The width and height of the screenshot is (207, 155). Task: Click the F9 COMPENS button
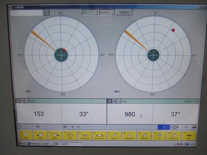coord(144,135)
